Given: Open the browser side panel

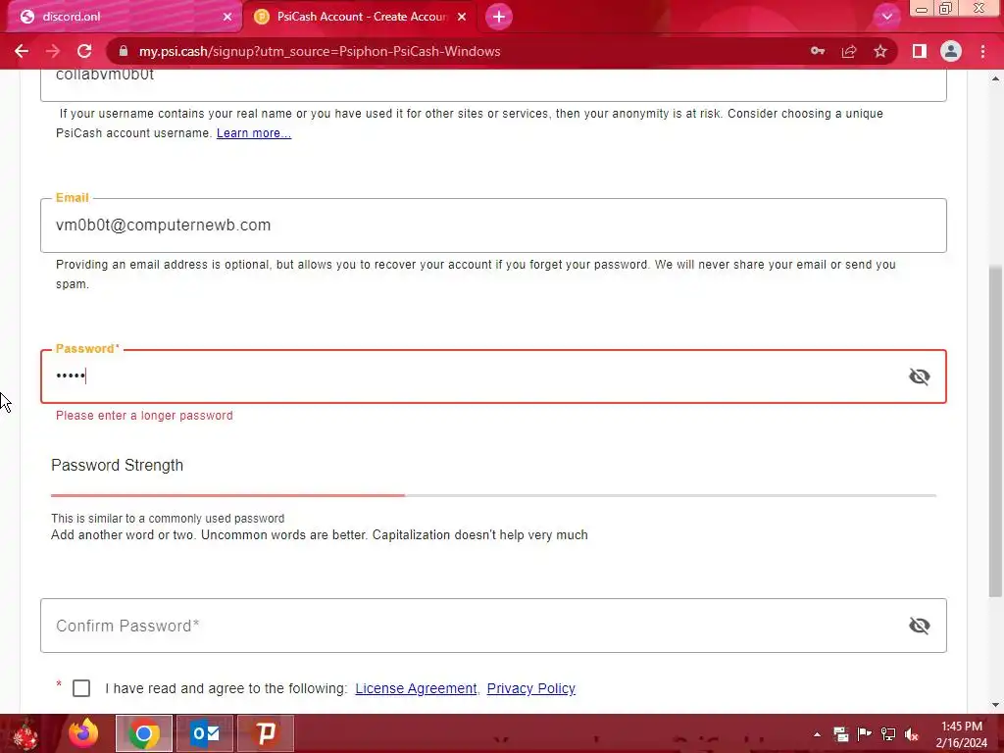Looking at the screenshot, I should tap(920, 51).
